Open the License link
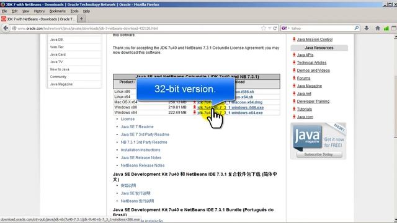This screenshot has width=397, height=223. click(128, 119)
